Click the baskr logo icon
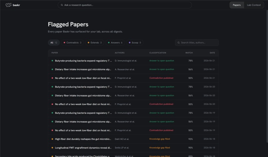Viewport: 268px width, 157px height. click(8, 5)
